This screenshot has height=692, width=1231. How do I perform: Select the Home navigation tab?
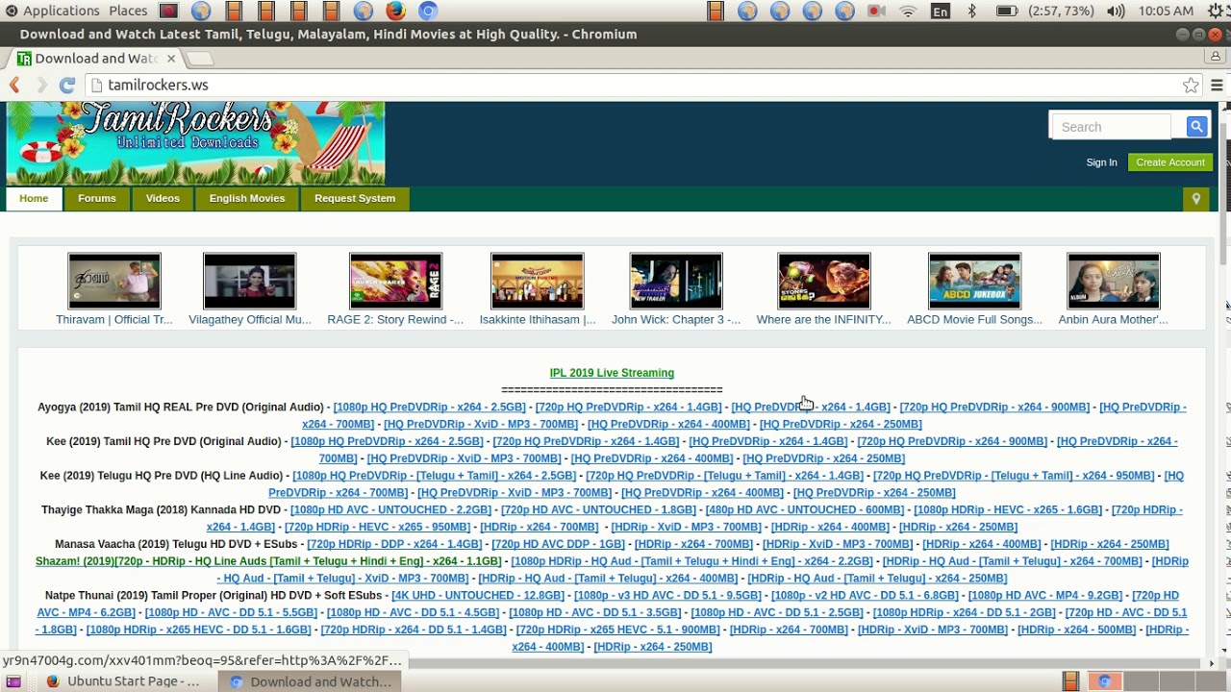[x=34, y=198]
